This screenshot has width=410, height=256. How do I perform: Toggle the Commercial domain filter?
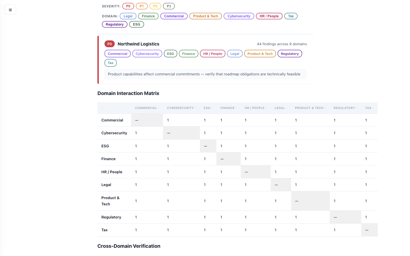174,16
